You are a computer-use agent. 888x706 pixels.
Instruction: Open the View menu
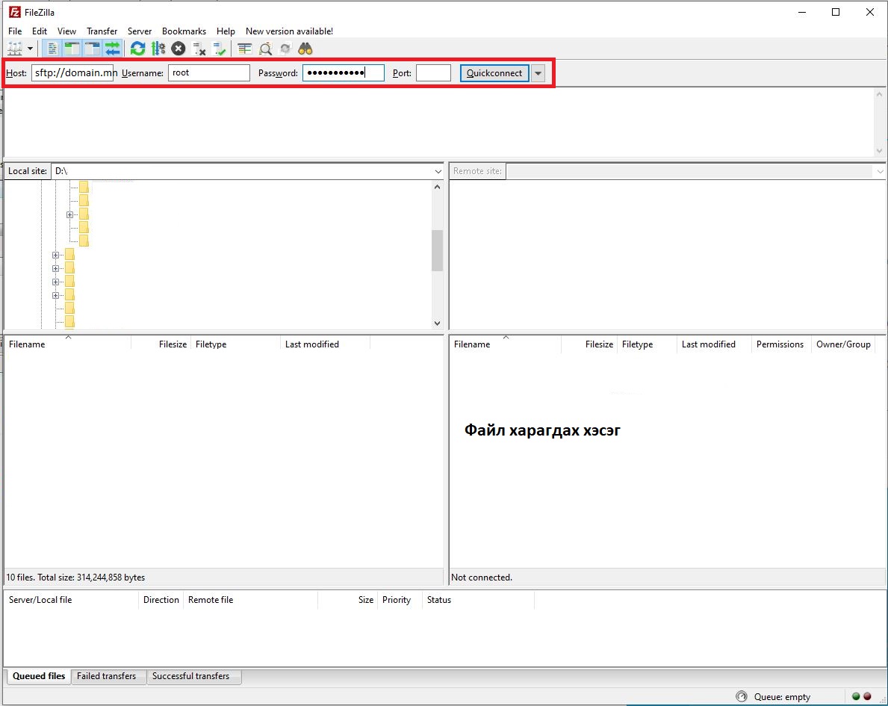(x=66, y=31)
